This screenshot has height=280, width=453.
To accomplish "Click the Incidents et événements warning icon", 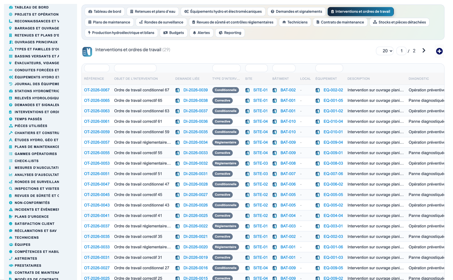I will point(11,210).
